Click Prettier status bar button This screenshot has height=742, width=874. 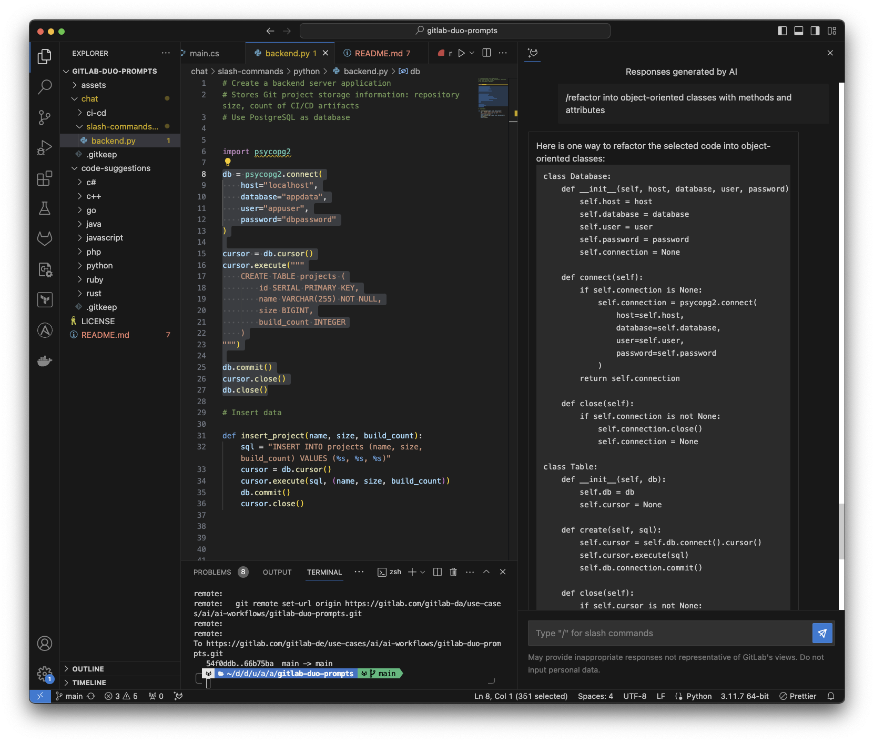click(x=798, y=696)
